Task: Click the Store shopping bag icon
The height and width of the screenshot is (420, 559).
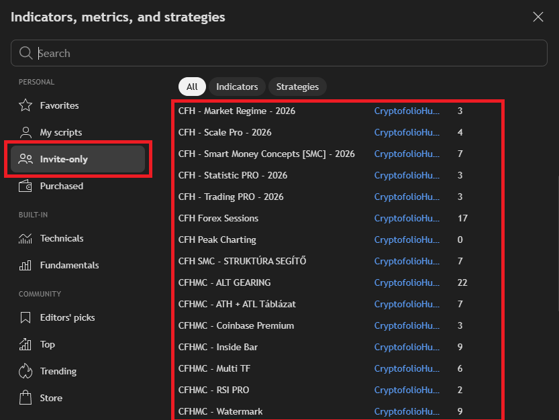Action: [26, 398]
